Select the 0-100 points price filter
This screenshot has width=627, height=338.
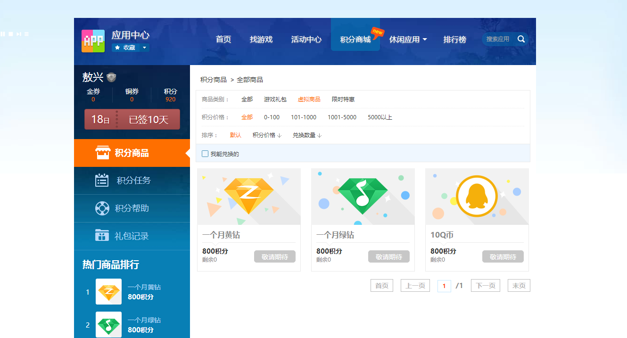272,117
